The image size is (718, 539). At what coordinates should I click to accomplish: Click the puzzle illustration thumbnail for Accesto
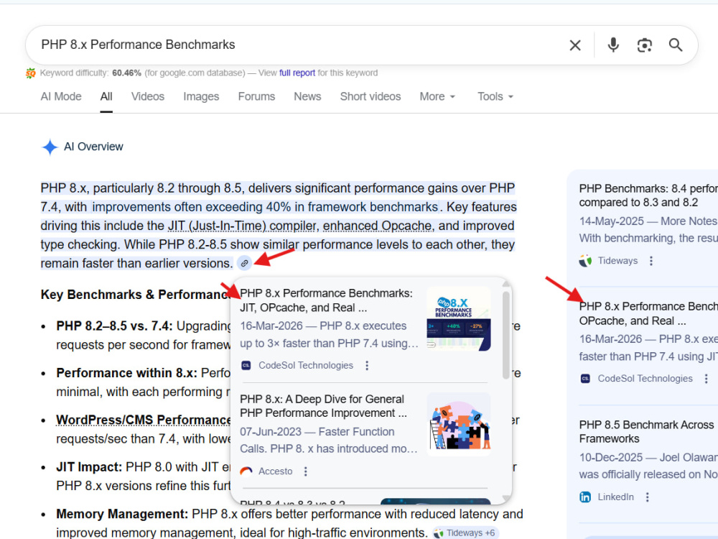point(458,425)
